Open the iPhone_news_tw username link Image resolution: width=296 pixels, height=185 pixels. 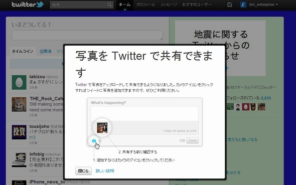pyautogui.click(x=47, y=182)
